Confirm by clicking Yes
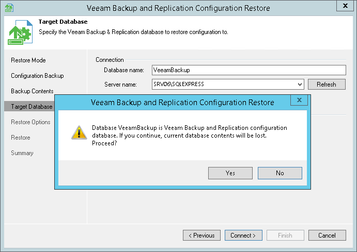 230,173
